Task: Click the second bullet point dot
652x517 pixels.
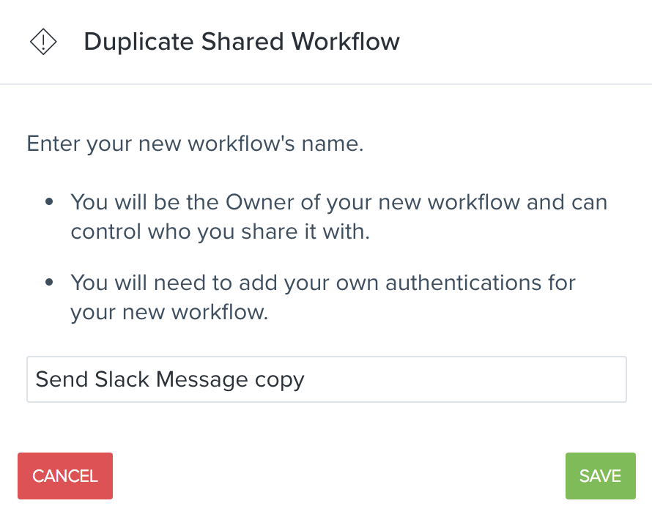Action: (49, 283)
